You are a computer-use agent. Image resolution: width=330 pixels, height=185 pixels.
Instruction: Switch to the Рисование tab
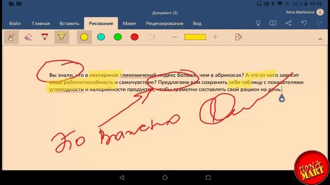(101, 24)
